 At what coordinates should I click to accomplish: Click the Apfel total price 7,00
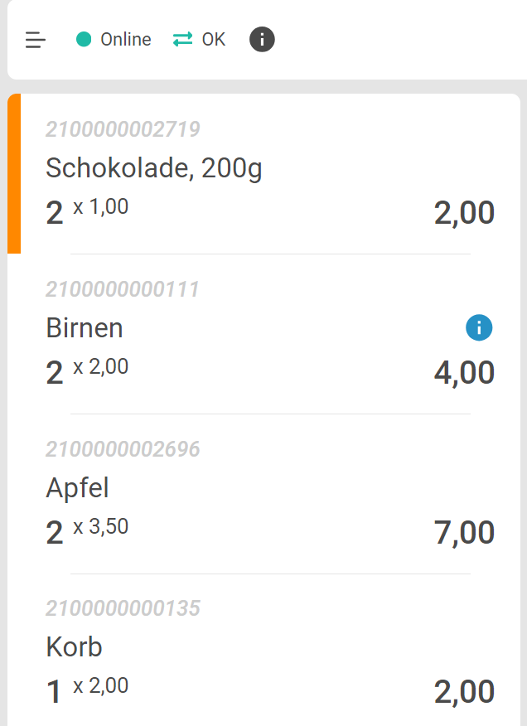click(x=464, y=533)
